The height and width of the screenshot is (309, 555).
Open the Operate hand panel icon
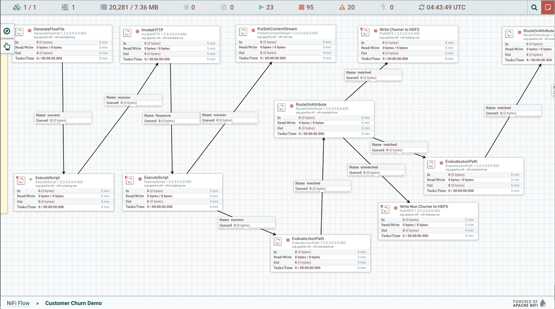[7, 46]
